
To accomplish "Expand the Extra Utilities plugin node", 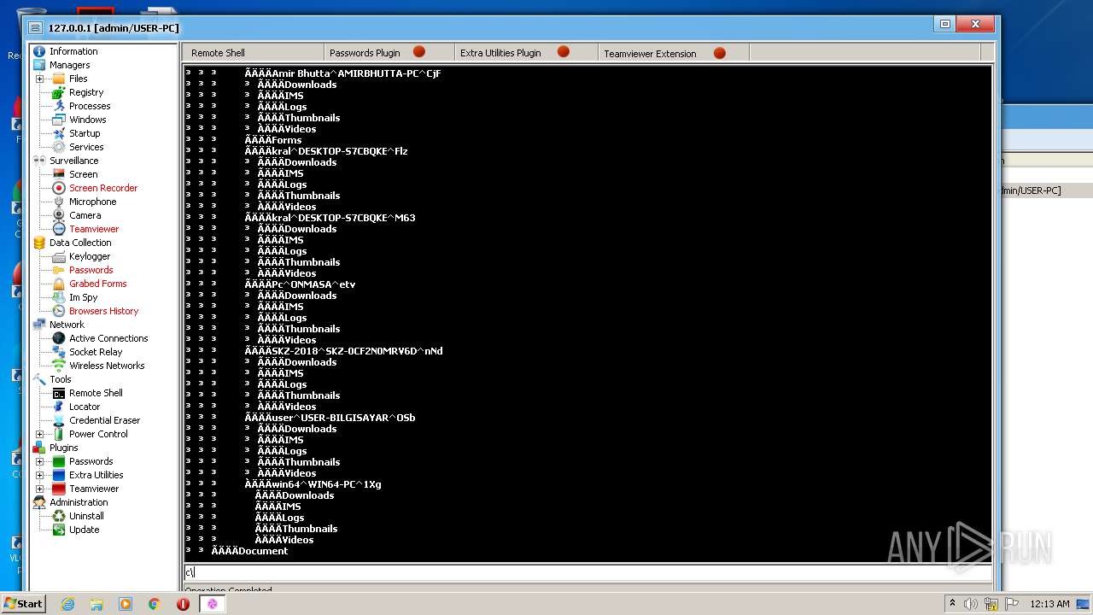I will point(39,475).
